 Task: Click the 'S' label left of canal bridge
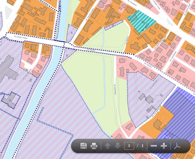point(71,33)
